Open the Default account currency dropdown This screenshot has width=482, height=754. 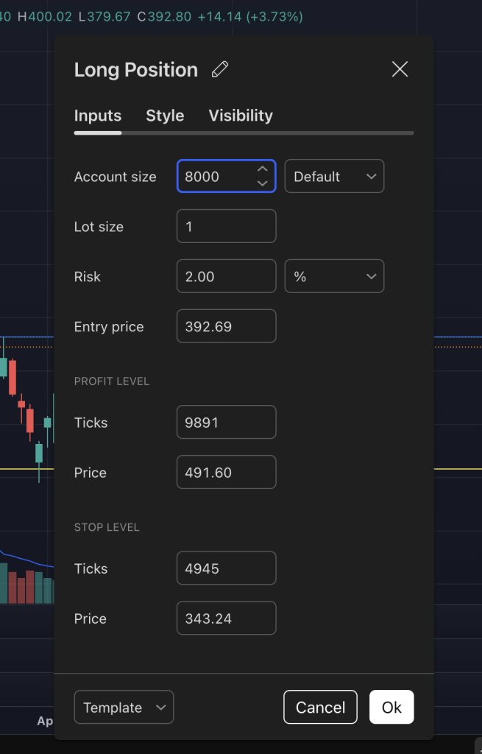coord(334,176)
